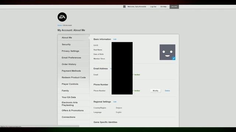Go to Your EA Data
Viewport: 236px width, 132px height.
pyautogui.click(x=73, y=97)
